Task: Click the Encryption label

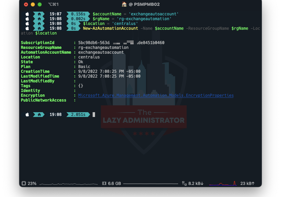Action: [33, 95]
